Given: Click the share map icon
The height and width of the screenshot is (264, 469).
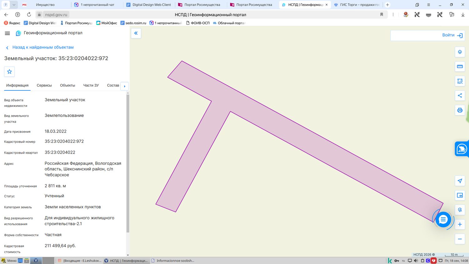Looking at the screenshot, I should coord(460,95).
